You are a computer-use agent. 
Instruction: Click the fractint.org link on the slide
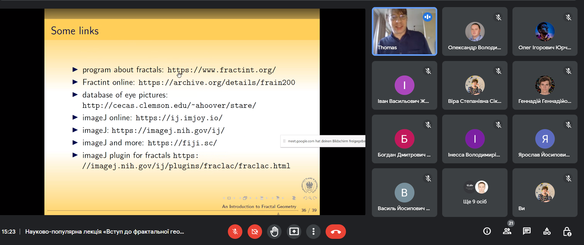[221, 70]
